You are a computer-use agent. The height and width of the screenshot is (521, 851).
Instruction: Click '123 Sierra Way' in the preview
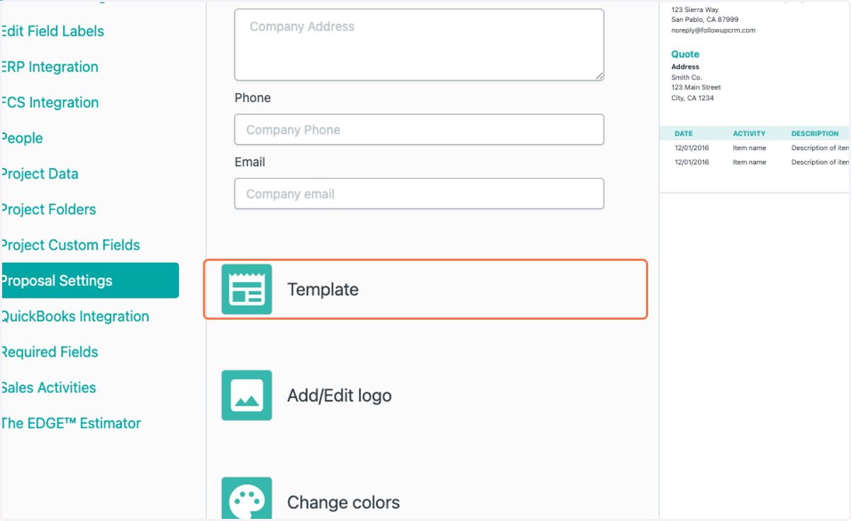[x=695, y=10]
